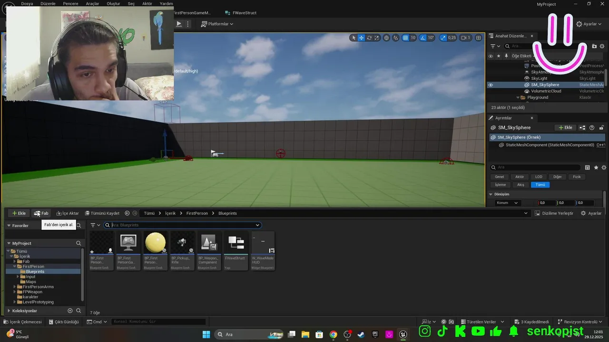Viewport: 609px width, 342px height.
Task: Click the Blueprints search field
Action: pos(183,225)
